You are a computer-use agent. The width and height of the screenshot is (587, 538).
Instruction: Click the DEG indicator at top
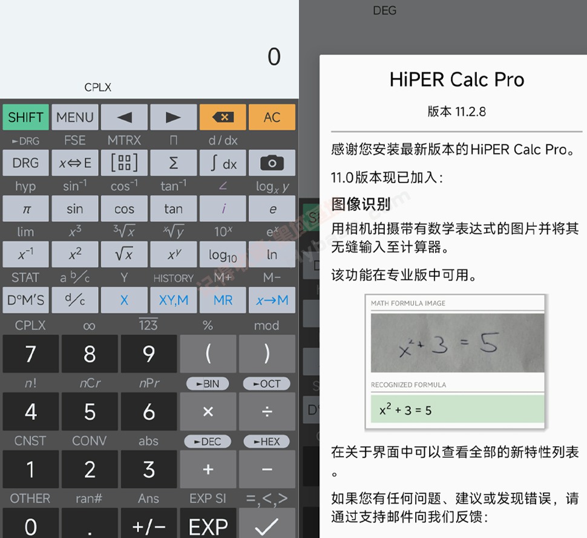click(x=385, y=10)
